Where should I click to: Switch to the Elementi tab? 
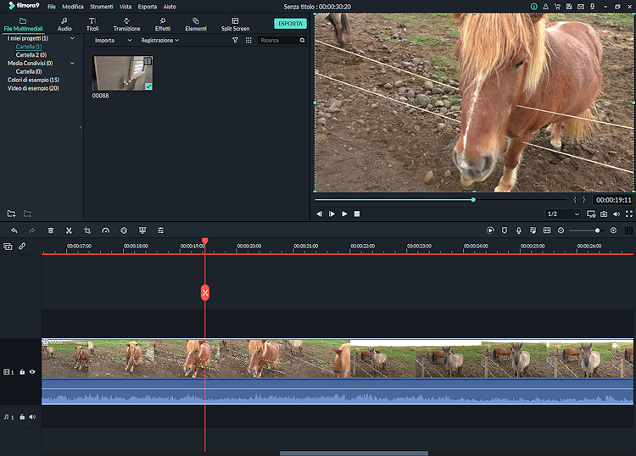196,25
